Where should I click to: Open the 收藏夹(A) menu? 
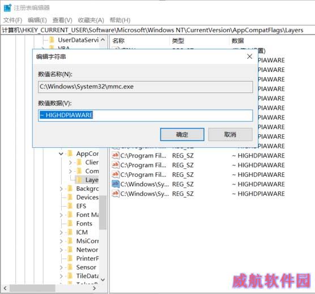tap(91, 20)
